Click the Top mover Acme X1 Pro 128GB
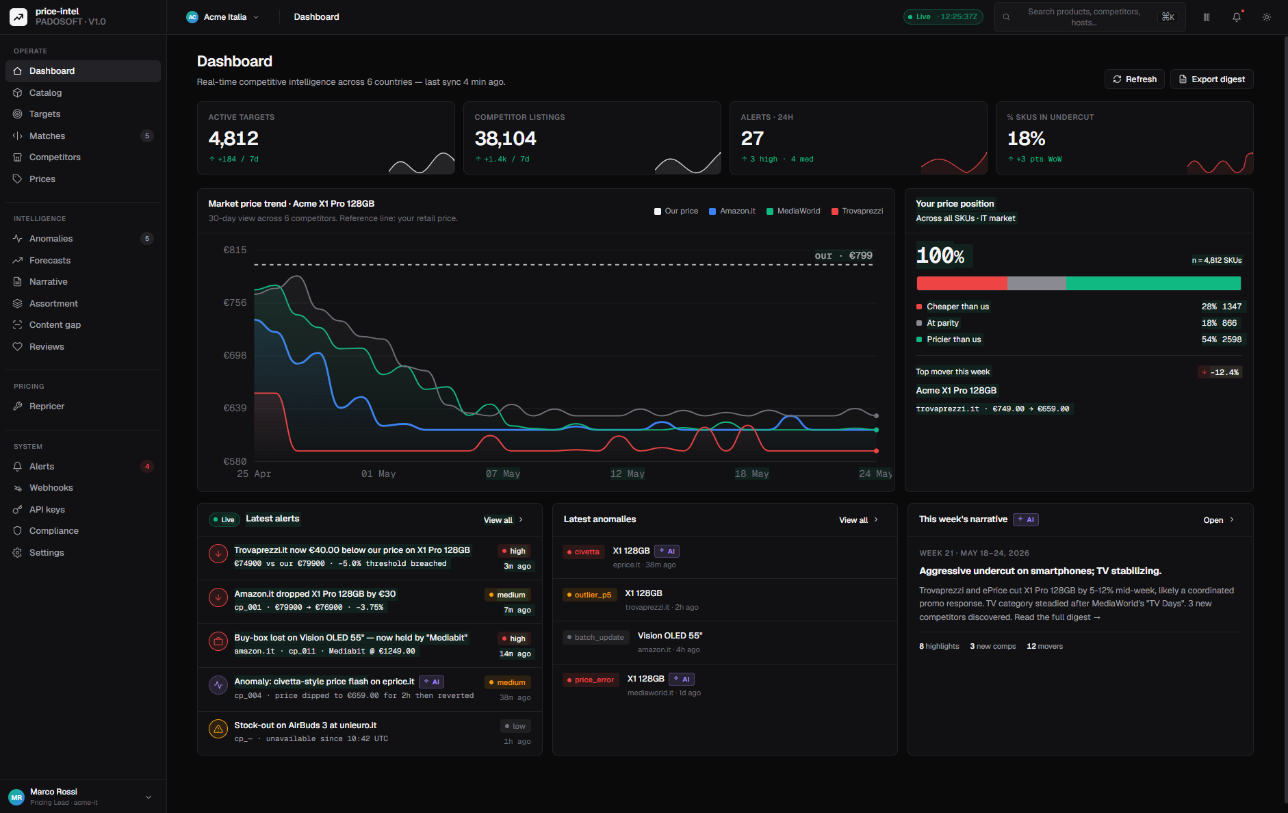Viewport: 1288px width, 813px height. (x=956, y=391)
